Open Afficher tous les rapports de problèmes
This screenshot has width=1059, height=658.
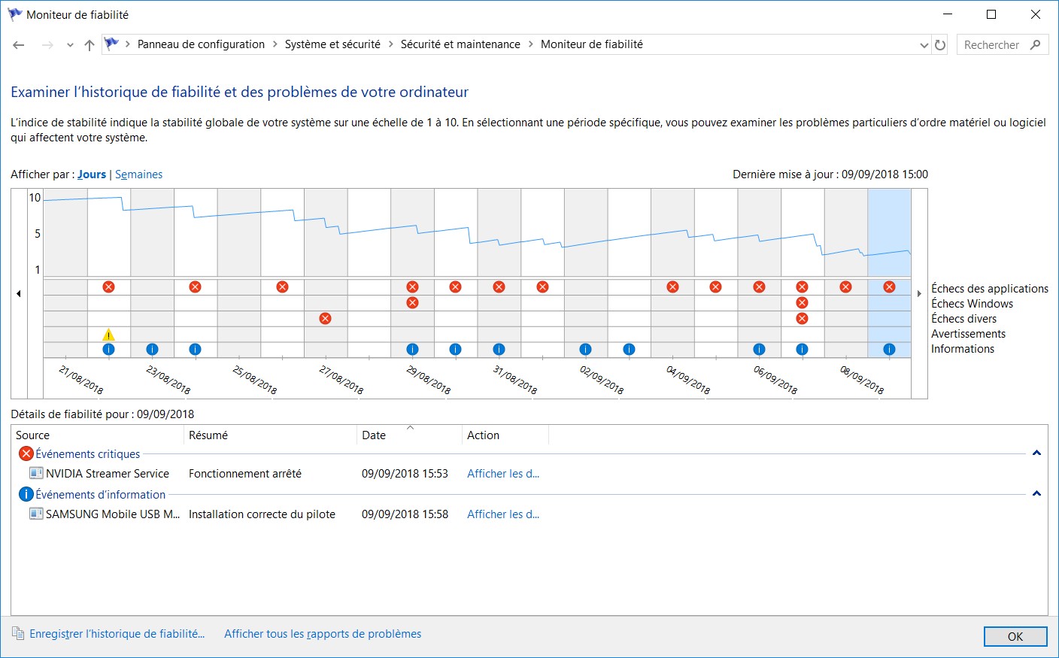[323, 634]
